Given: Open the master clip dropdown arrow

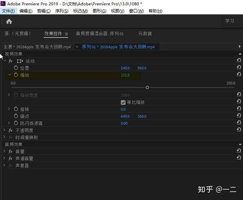Looking at the screenshot, I should 77,47.
